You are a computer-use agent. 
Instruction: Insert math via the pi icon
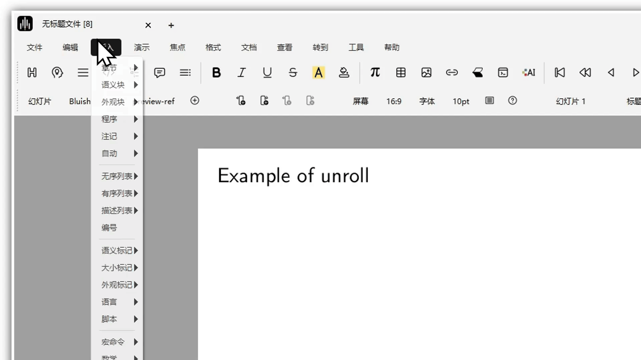coord(375,72)
